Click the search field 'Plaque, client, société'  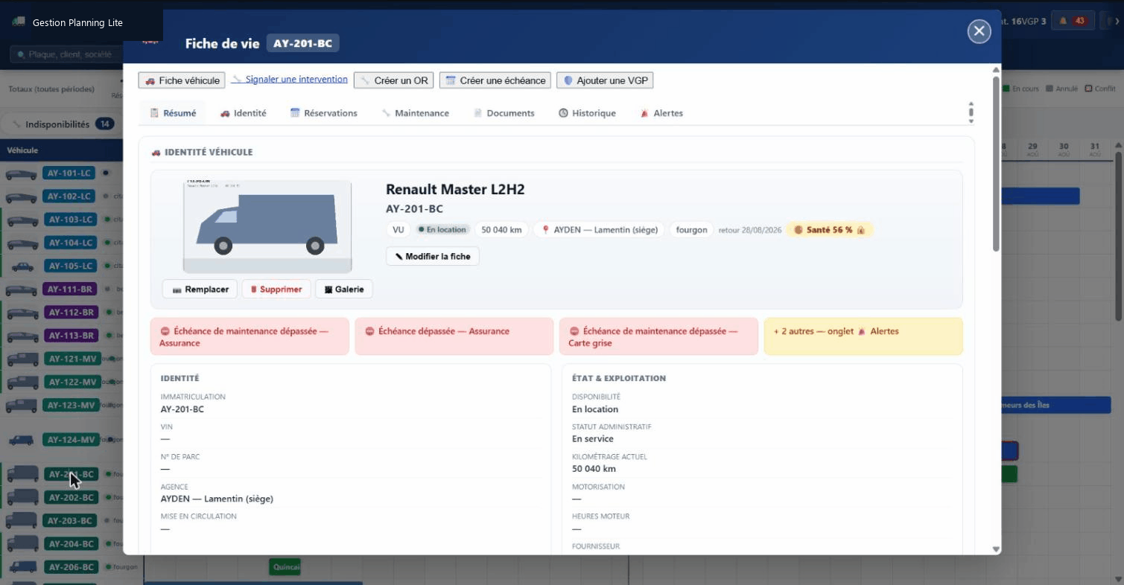pyautogui.click(x=66, y=54)
